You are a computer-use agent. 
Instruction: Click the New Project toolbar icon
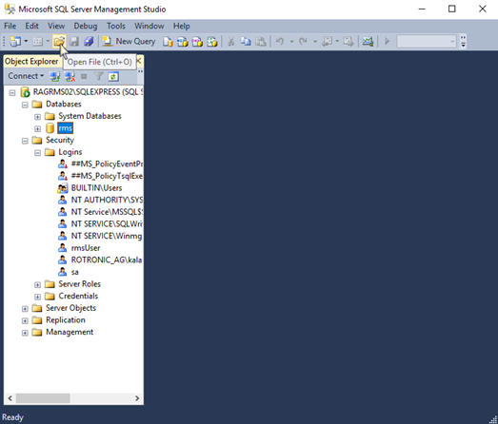pos(15,42)
